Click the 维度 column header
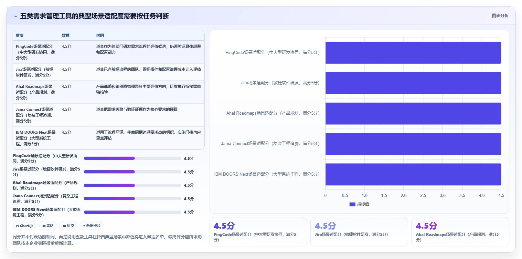Image resolution: width=522 pixels, height=259 pixels. point(20,36)
